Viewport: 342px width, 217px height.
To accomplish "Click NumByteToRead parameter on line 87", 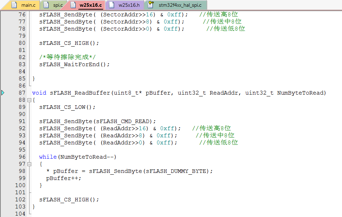I will tap(300, 93).
